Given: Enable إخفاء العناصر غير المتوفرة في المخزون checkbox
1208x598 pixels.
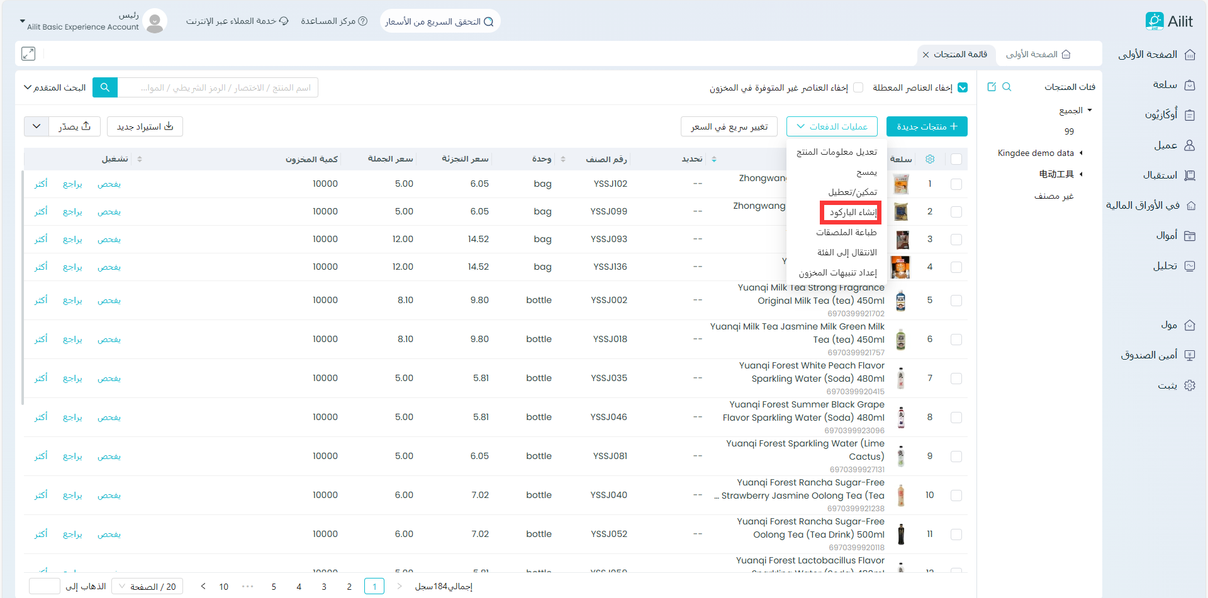Looking at the screenshot, I should click(x=858, y=88).
